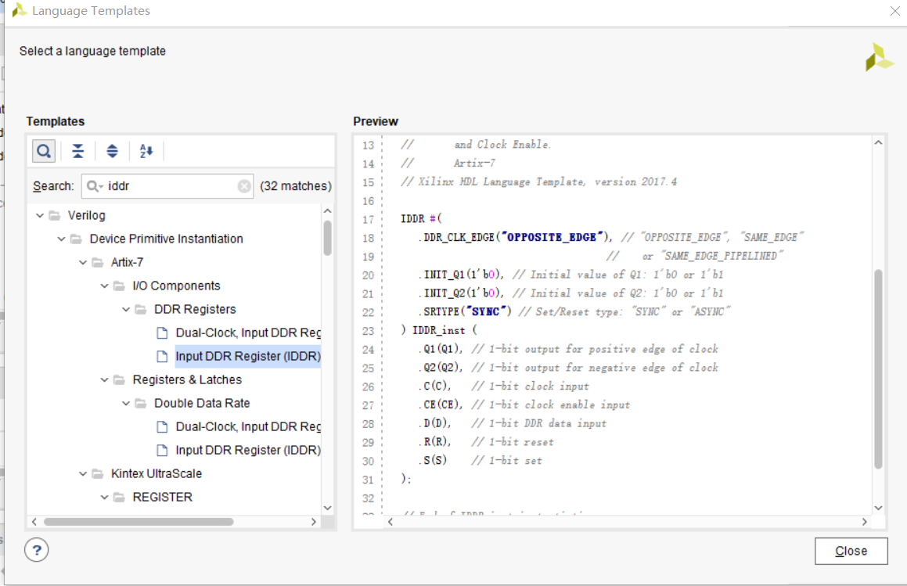Image resolution: width=907 pixels, height=586 pixels.
Task: Select Dual-Clock Input DDR under DDR Registers
Action: coord(248,333)
